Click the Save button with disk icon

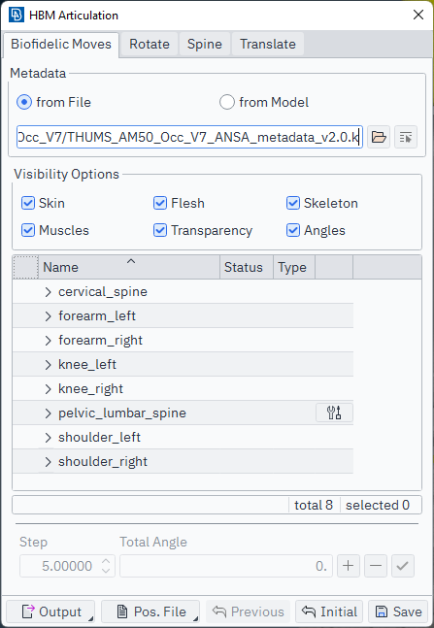pyautogui.click(x=398, y=611)
